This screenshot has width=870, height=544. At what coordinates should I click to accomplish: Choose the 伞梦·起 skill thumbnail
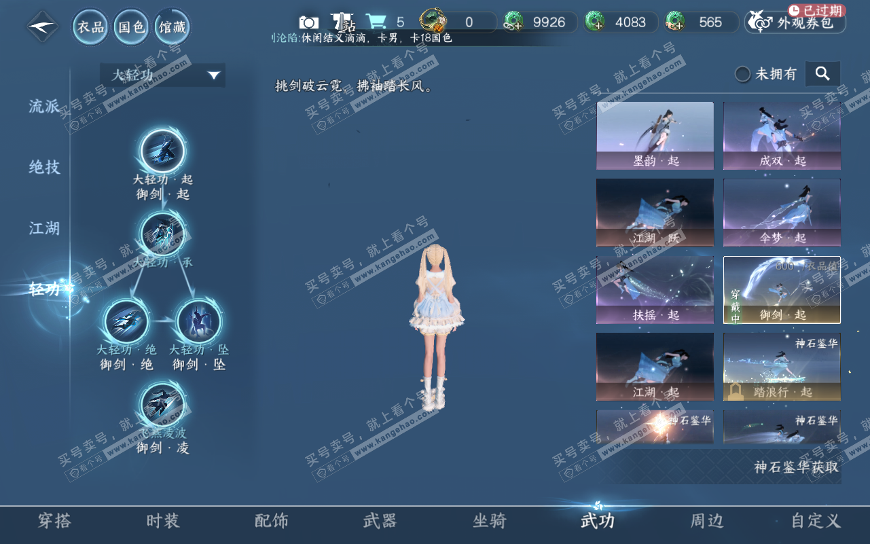(x=782, y=213)
